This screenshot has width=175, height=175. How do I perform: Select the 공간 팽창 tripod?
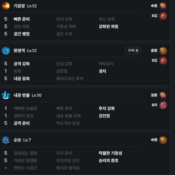22,34
